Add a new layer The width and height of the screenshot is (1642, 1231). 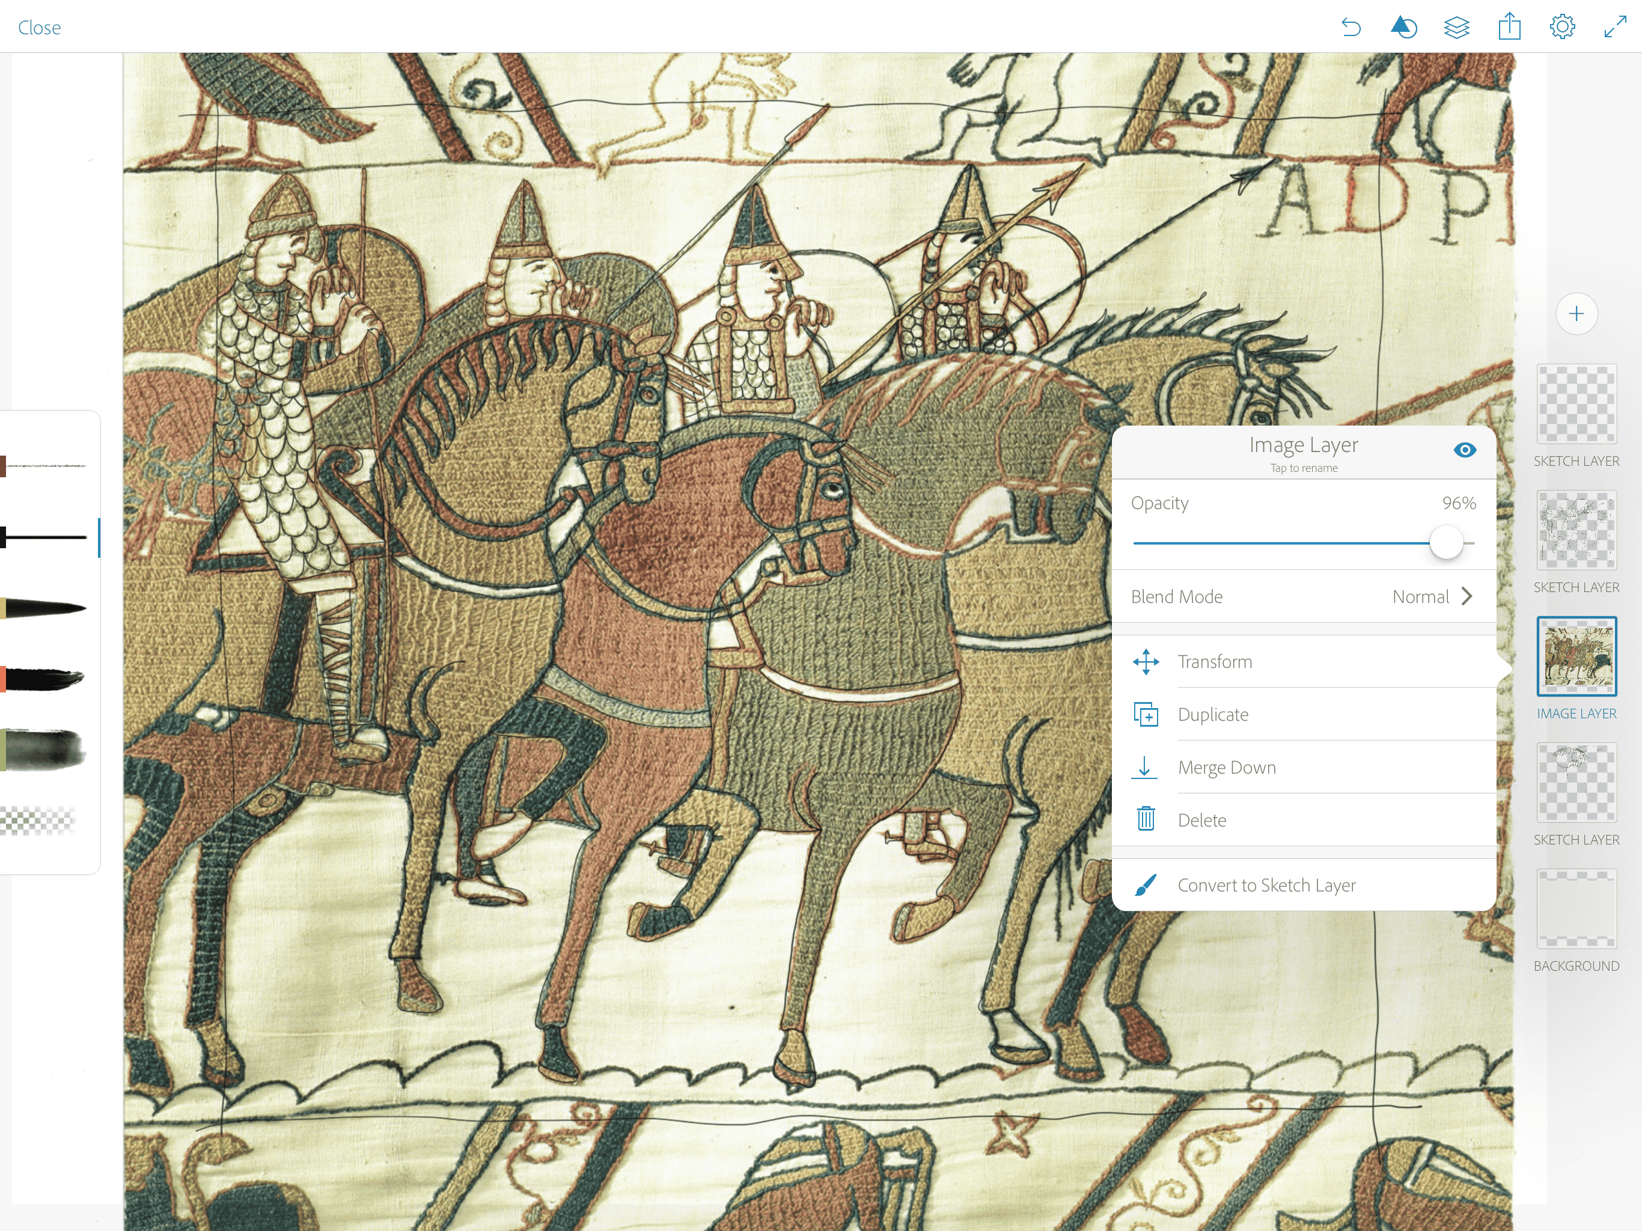pyautogui.click(x=1576, y=313)
